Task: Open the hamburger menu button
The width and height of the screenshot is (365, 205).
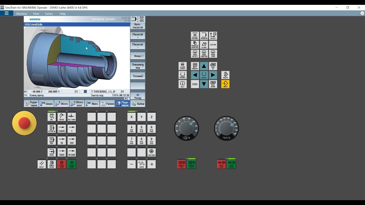Action: click(7, 13)
